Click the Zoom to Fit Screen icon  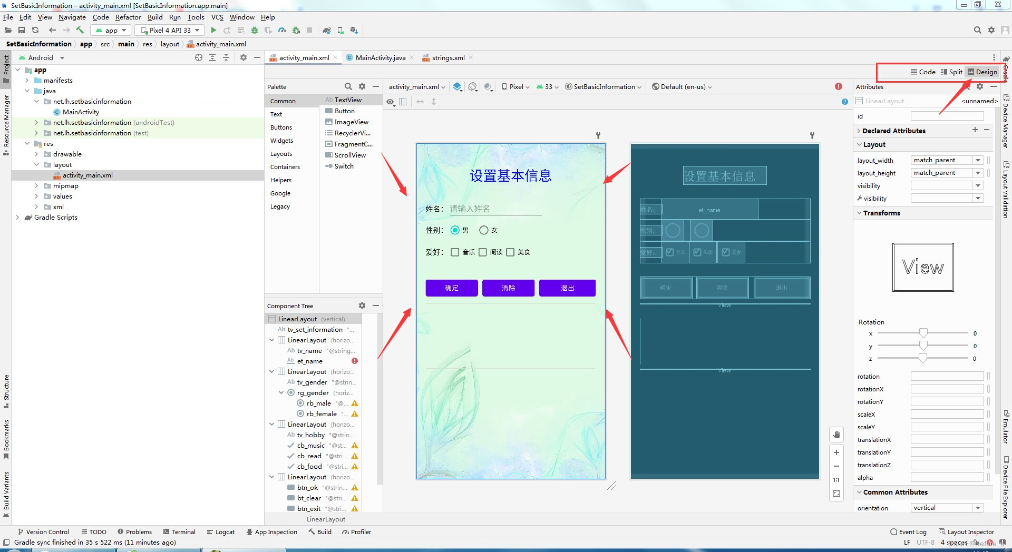pyautogui.click(x=836, y=494)
